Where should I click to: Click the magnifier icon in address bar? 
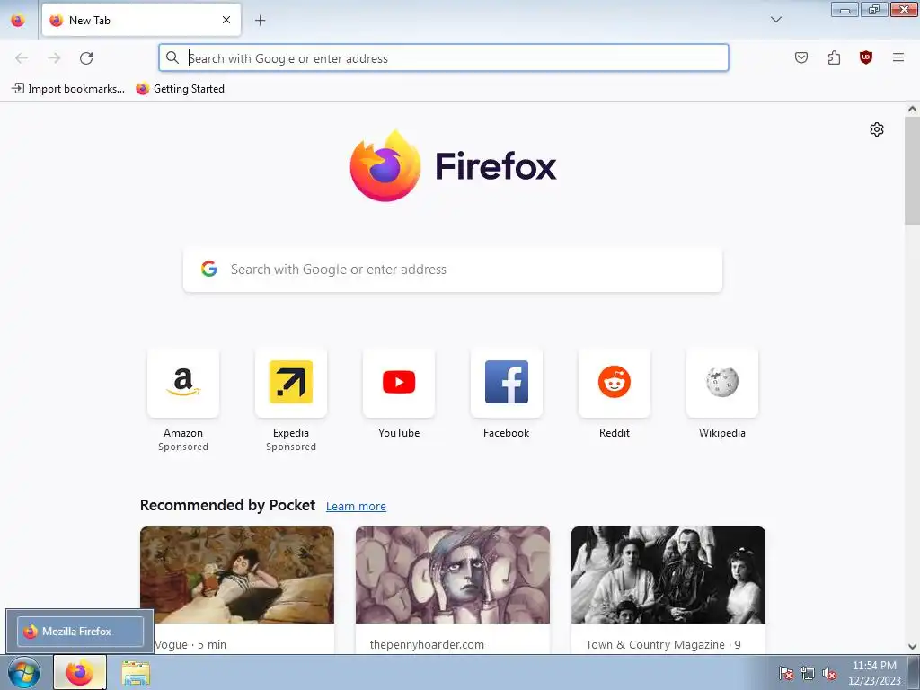(x=172, y=57)
